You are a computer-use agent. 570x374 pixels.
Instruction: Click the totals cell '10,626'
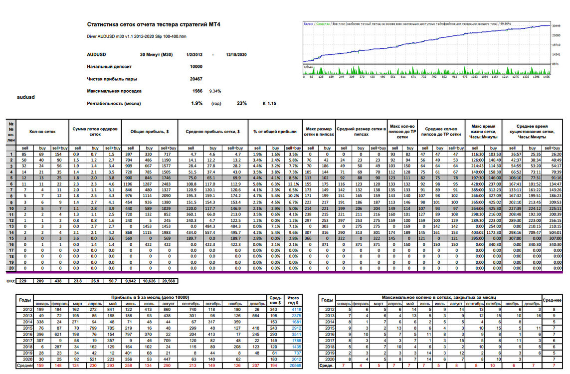pos(149,281)
